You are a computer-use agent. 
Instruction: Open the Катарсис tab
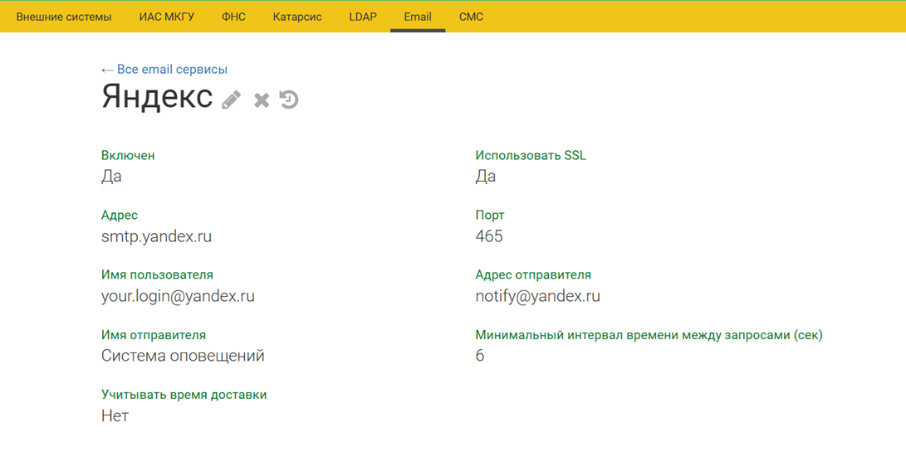[297, 17]
